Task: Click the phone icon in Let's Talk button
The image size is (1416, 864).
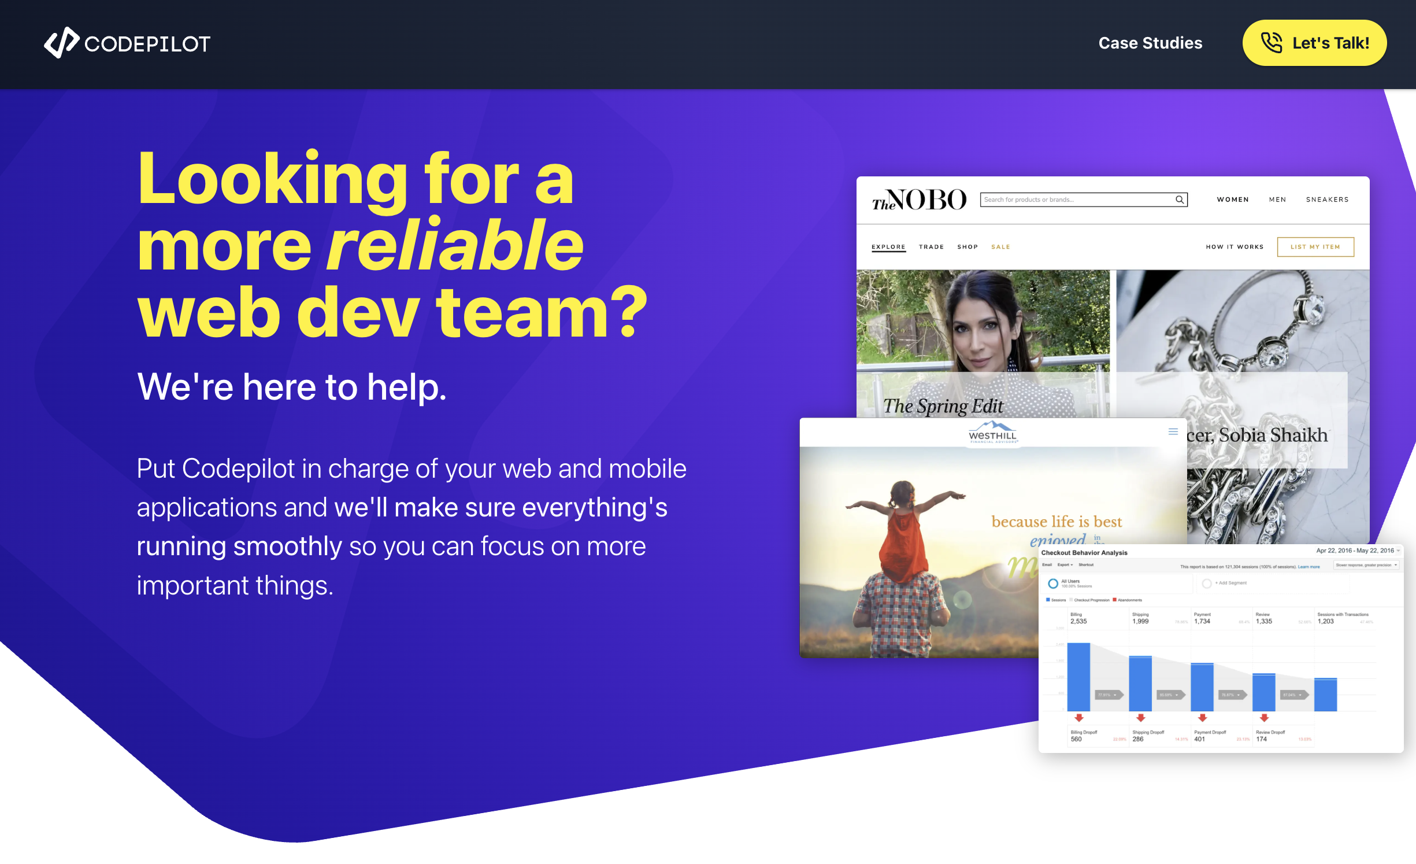Action: click(x=1271, y=42)
